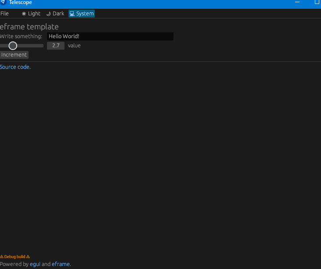Click the Debug build warning text
This screenshot has width=321, height=269.
pos(15,257)
